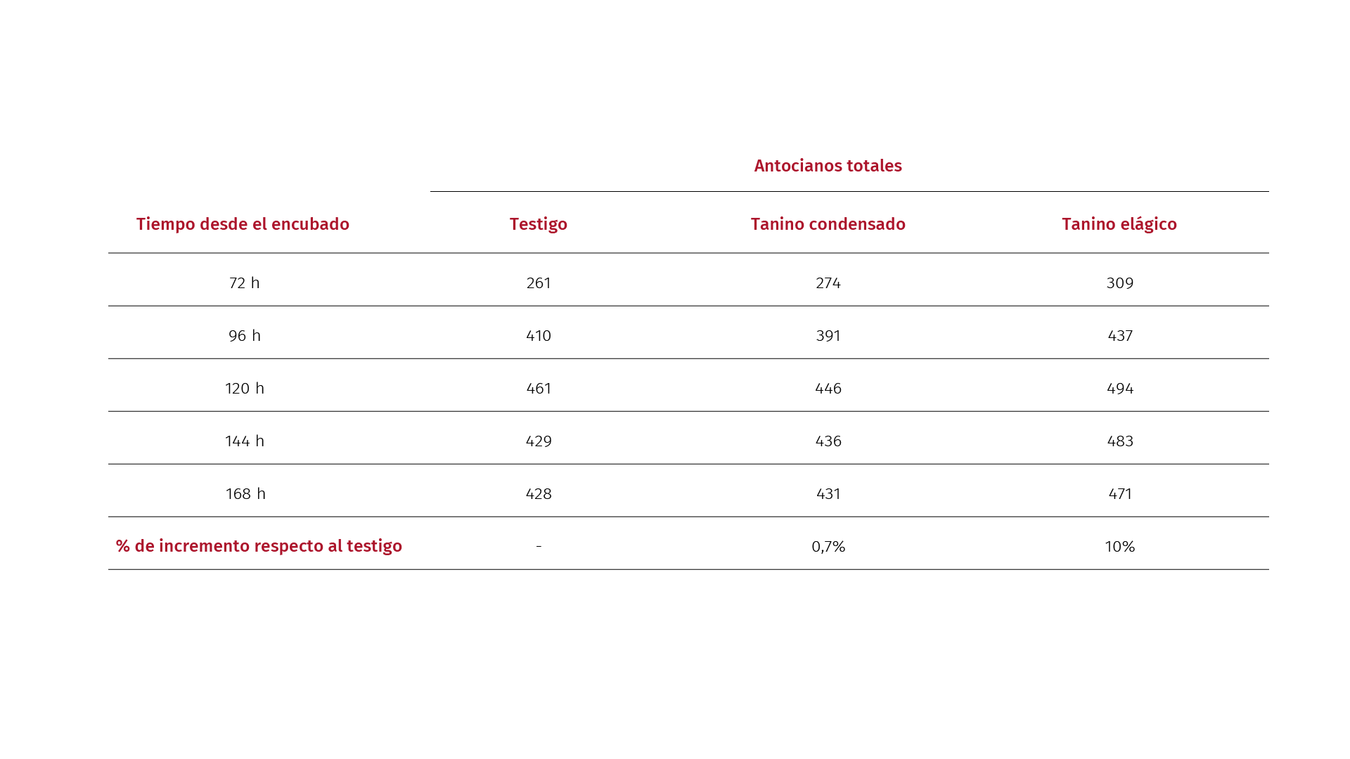Select the "Tanino condensado" column header

click(828, 224)
